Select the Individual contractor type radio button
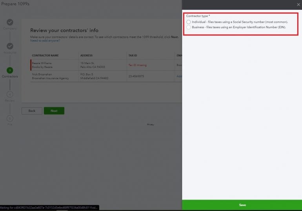302x211 pixels. pos(189,22)
